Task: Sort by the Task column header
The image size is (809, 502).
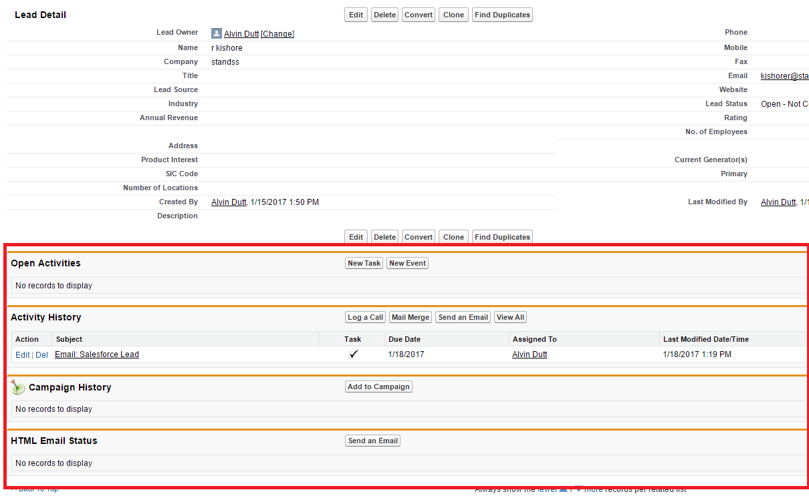Action: point(353,339)
